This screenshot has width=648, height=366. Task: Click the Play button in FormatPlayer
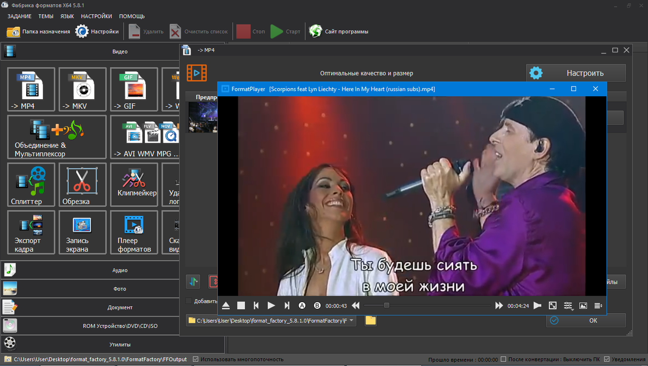(x=271, y=305)
